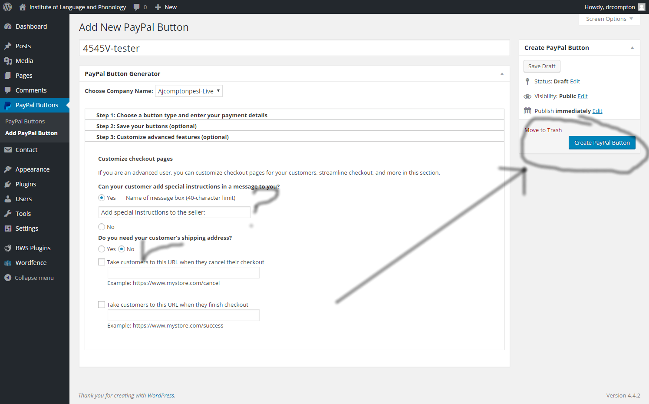Viewport: 649px width, 404px height.
Task: Click the Plugins plug icon
Action: pyautogui.click(x=8, y=184)
